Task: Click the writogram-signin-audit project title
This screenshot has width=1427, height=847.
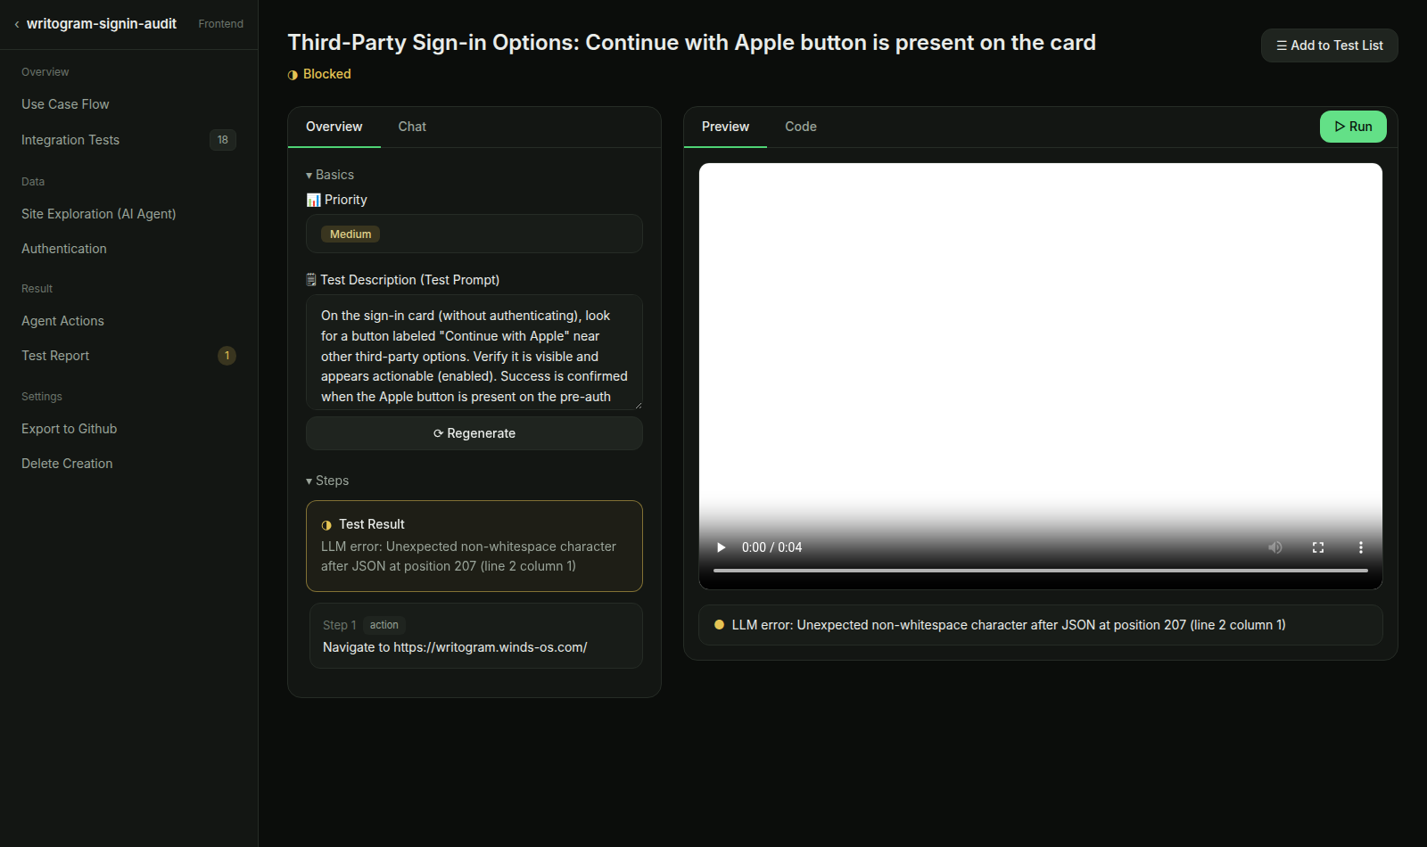Action: coord(102,24)
